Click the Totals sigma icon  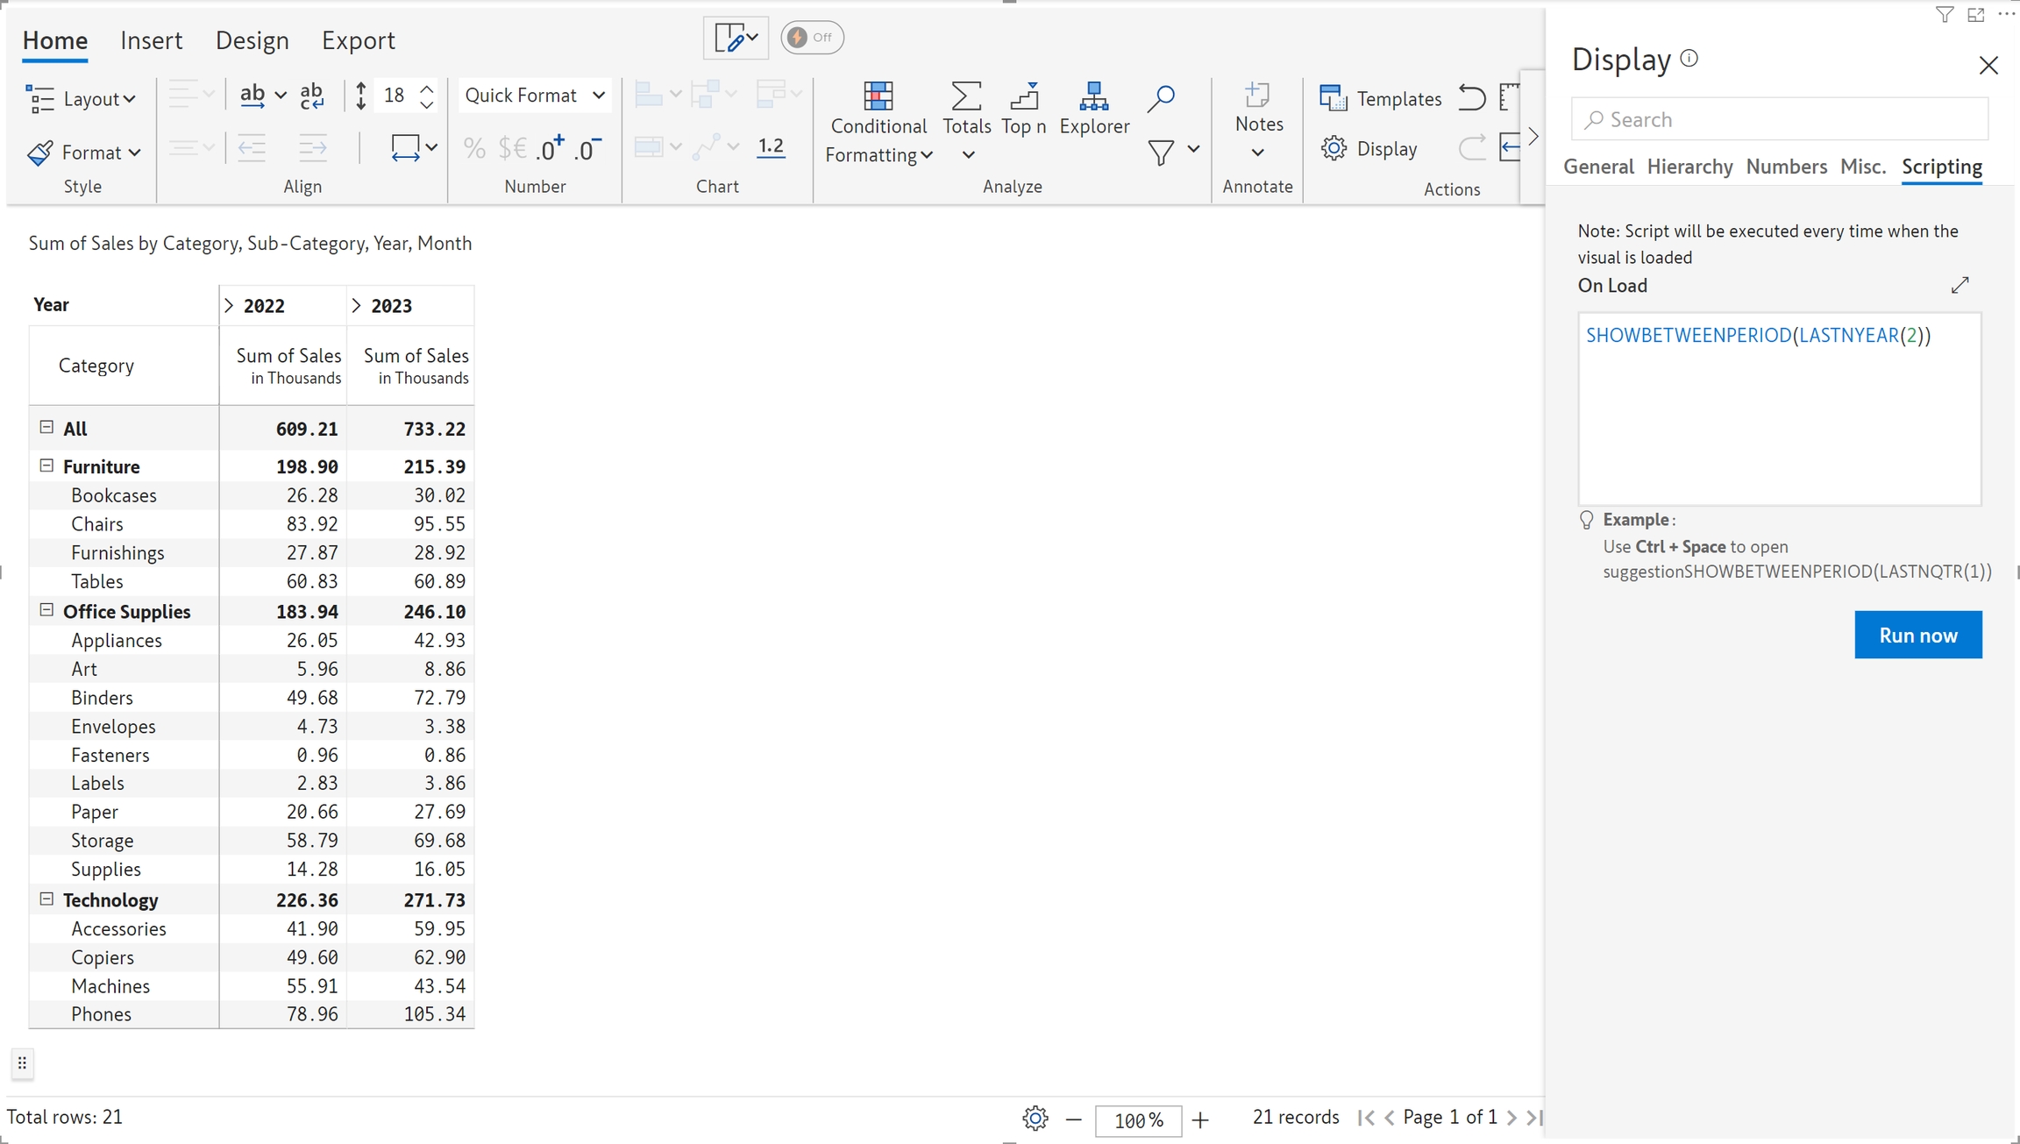click(965, 96)
